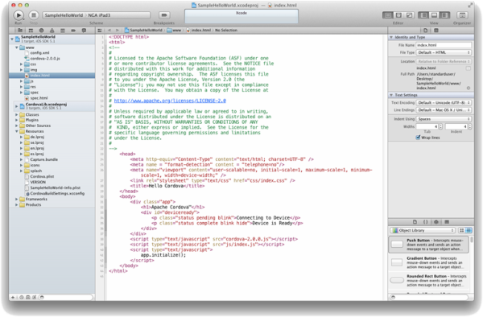This screenshot has width=483, height=317.
Task: Show the Symbol navigator
Action: coord(31,30)
